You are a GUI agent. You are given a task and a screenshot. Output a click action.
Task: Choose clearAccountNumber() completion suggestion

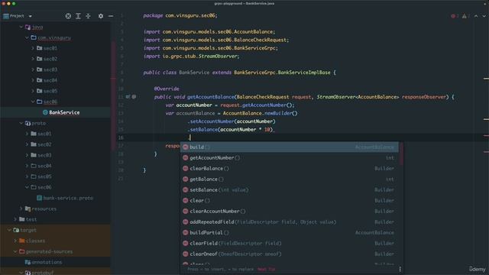289,211
